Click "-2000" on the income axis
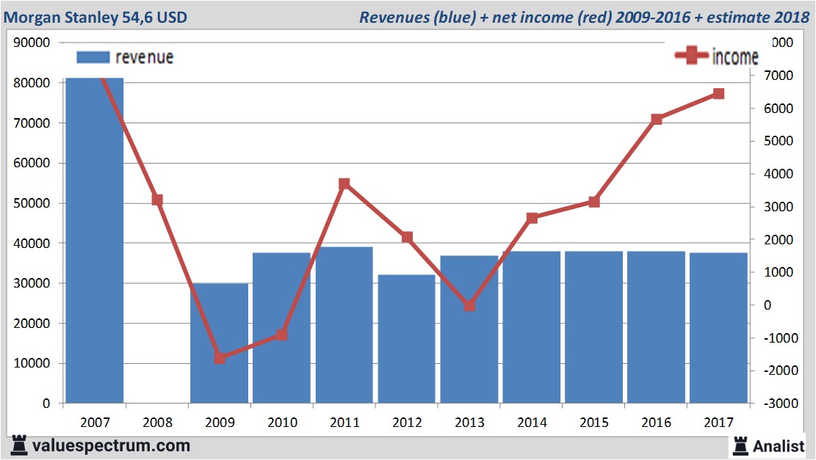Screen dimensions: 816x460 tap(781, 370)
